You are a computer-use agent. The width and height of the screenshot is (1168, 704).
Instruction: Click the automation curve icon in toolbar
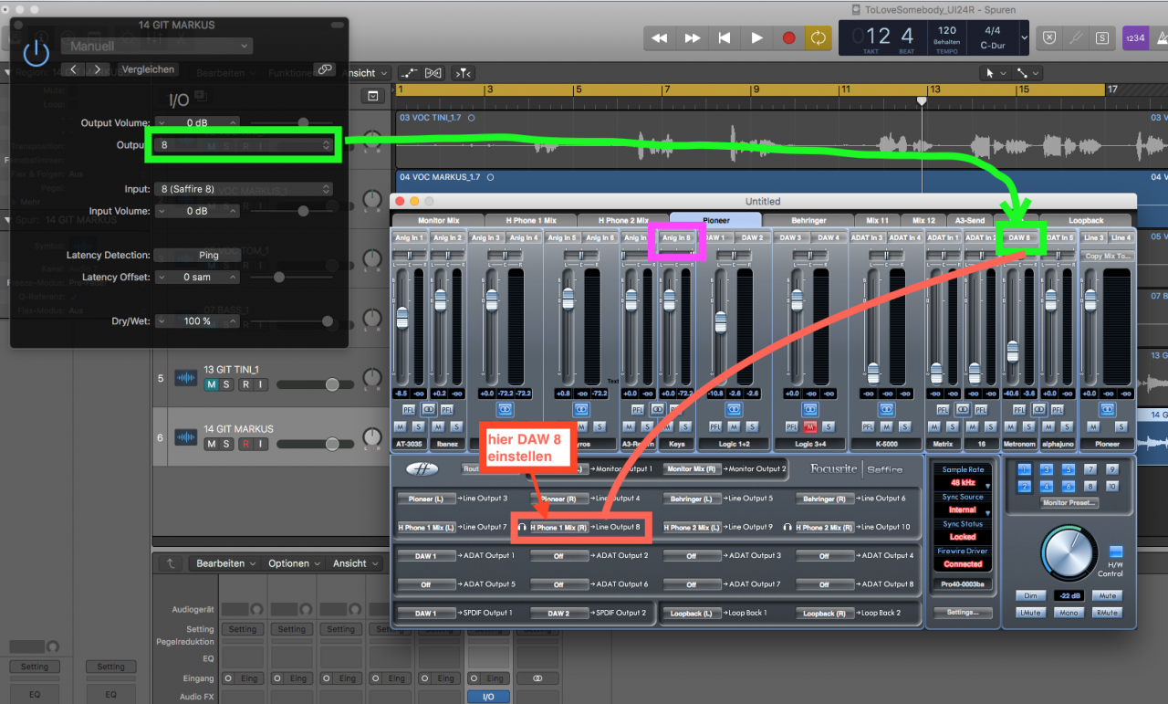point(410,73)
